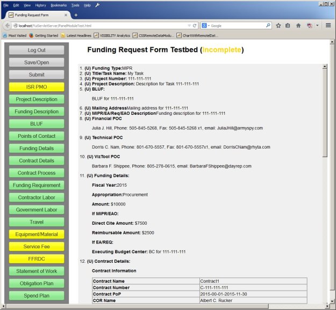Click the browser back arrow button
Screen dimensions: 336x310
coord(7,25)
